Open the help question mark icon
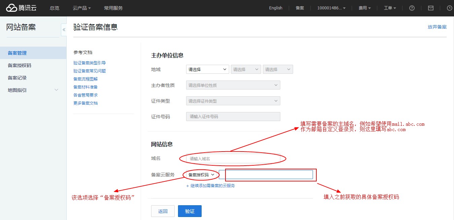 point(412,8)
